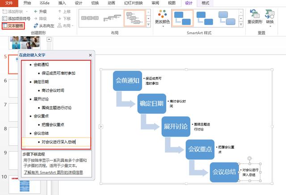286x195 pixels.
Task: Toggle 从右向左 layout direction
Action: [x=44, y=26]
